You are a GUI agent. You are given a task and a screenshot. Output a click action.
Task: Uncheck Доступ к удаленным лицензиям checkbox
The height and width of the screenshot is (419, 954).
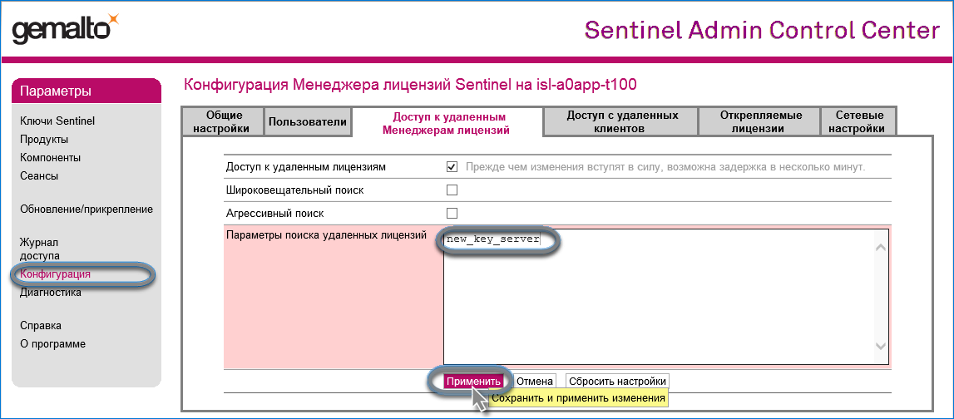[x=452, y=166]
